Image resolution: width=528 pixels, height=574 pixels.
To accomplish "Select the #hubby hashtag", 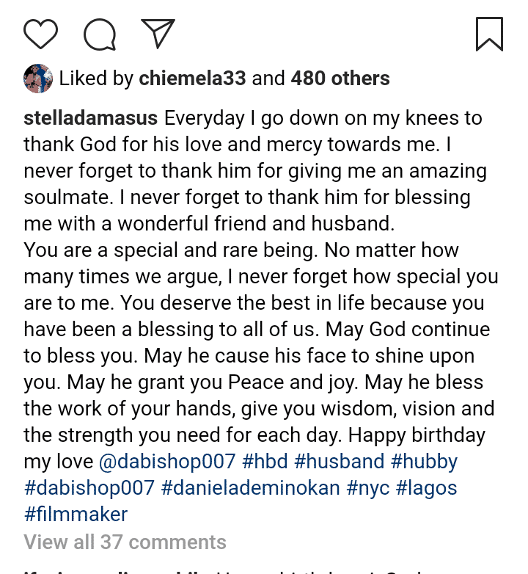I will [425, 462].
